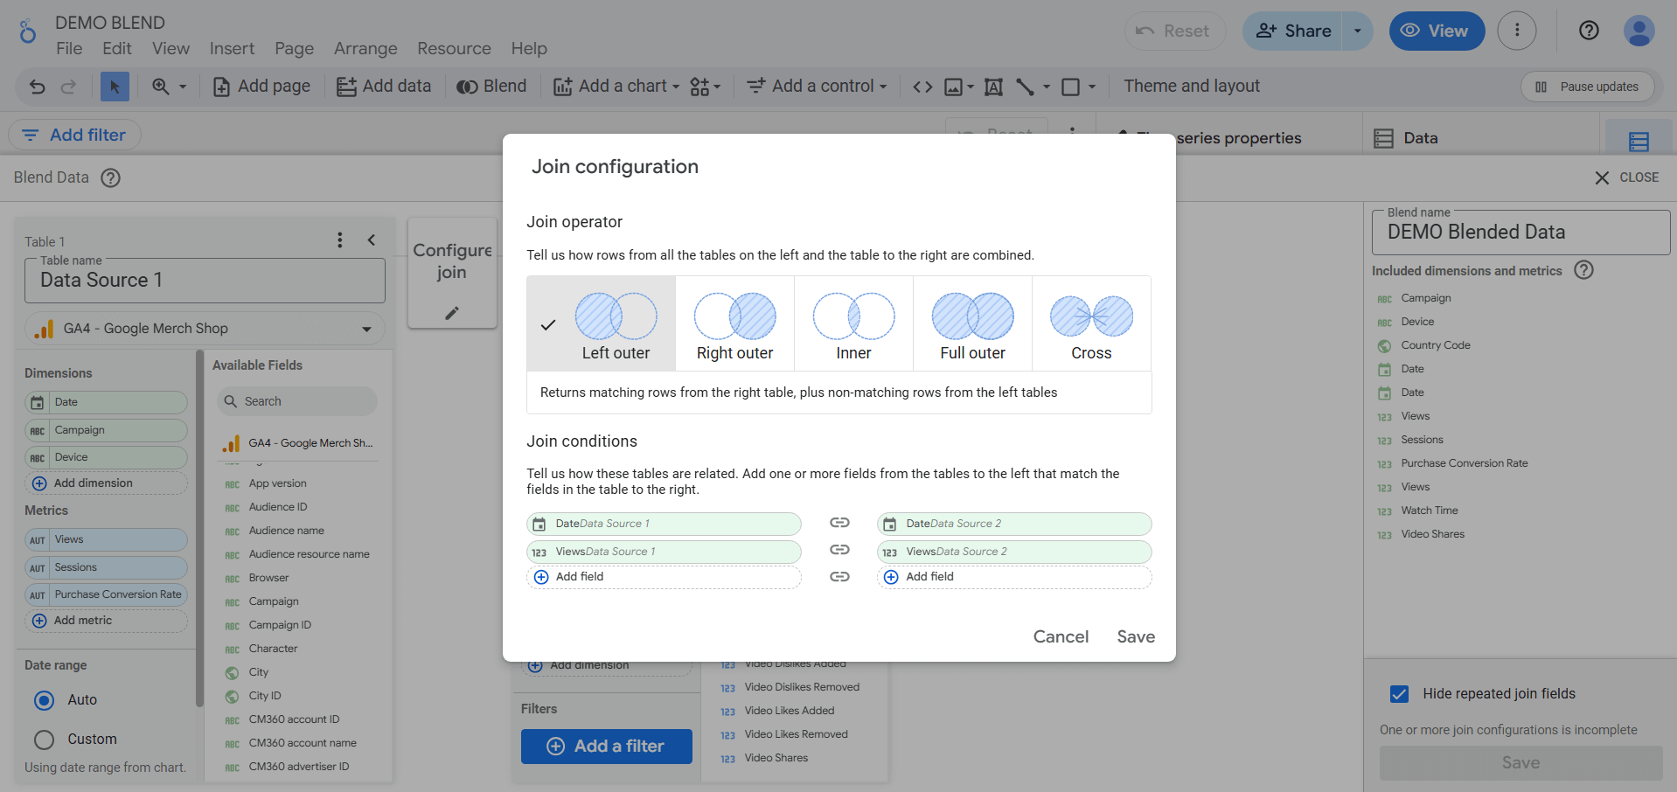Uncheck Hide repeated join fields

pos(1399,694)
